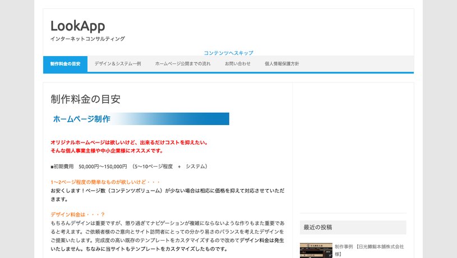Viewport: 457px width, 258px height.
Task: Click the 1〜2ページ程度の簡単なもの orange heading
Action: click(105, 182)
